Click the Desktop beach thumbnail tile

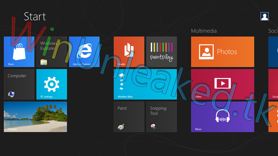click(35, 117)
